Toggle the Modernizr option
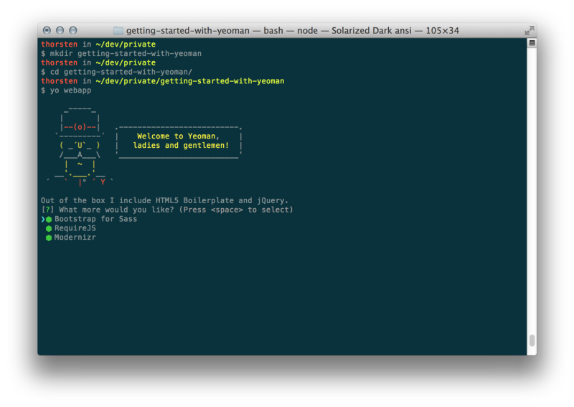The width and height of the screenshot is (574, 407). tap(75, 238)
